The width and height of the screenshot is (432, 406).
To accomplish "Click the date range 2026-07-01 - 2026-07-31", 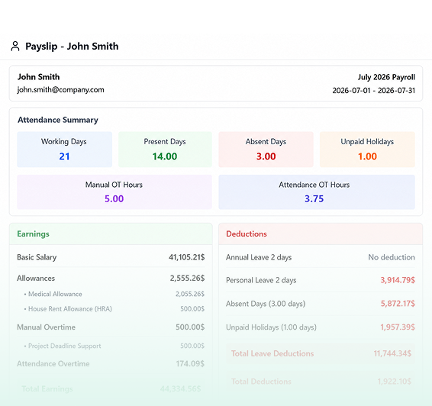I will pos(373,90).
